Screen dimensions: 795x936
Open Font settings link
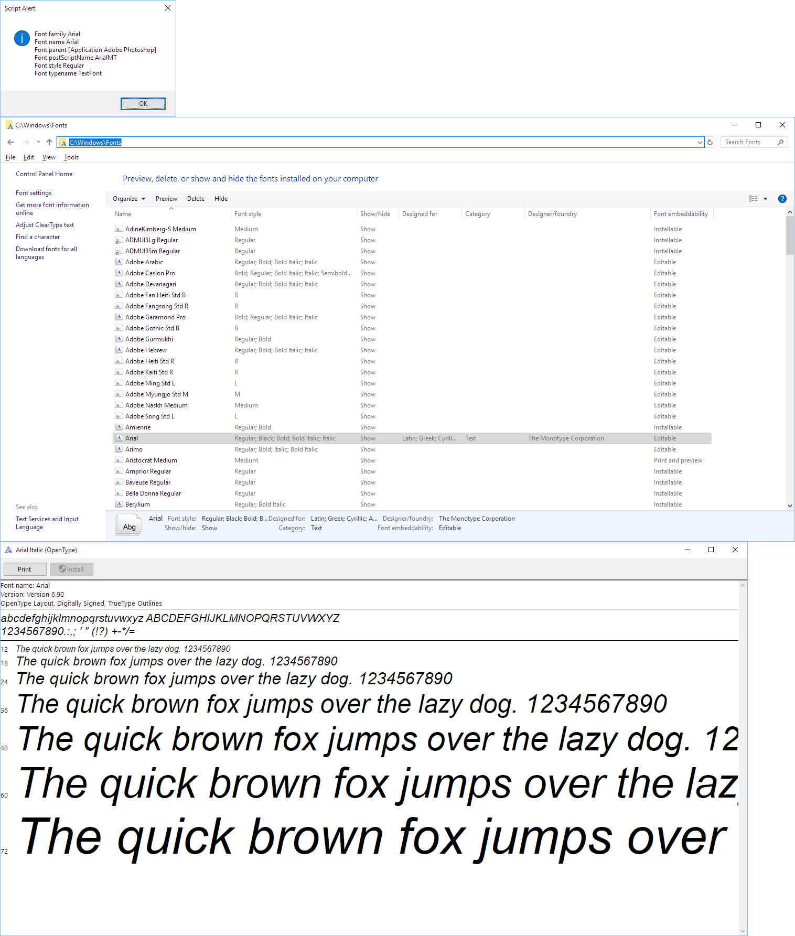[34, 193]
